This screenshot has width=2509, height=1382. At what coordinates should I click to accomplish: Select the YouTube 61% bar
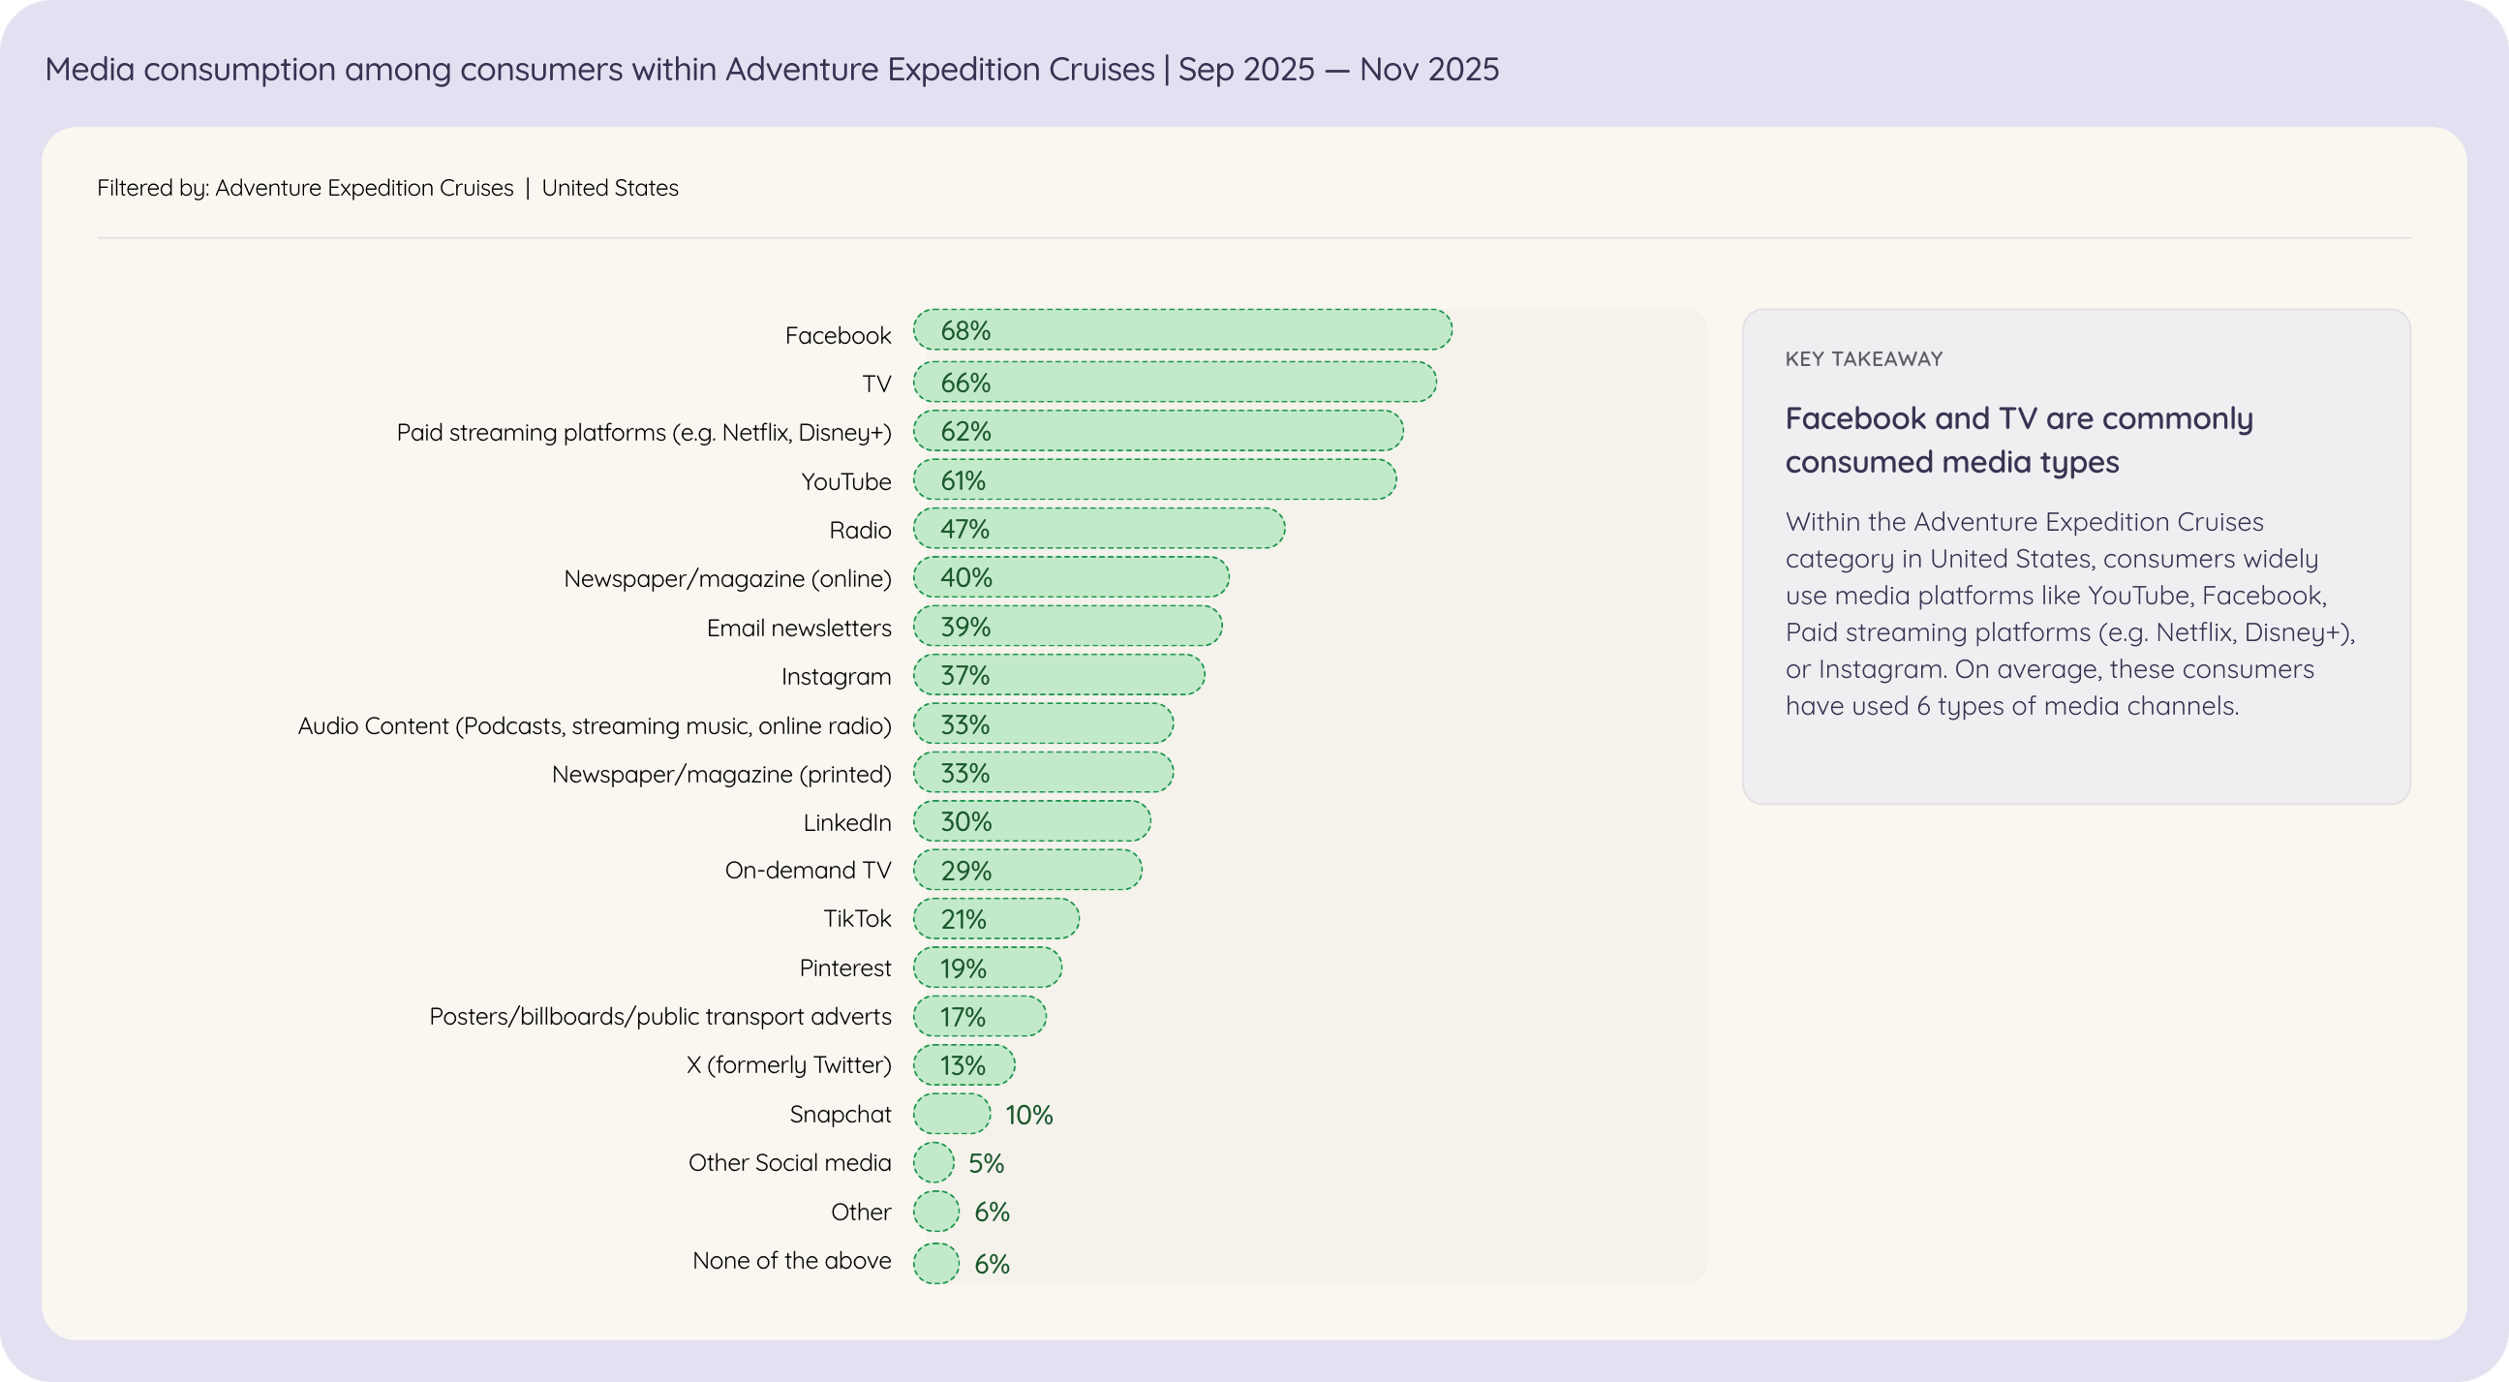(1154, 480)
